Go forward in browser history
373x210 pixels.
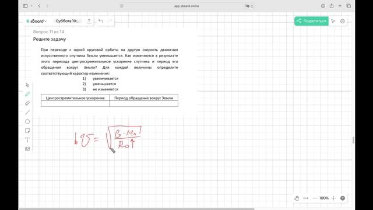pyautogui.click(x=47, y=6)
